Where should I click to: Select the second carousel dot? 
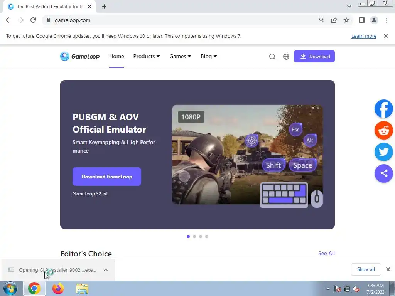tap(194, 237)
